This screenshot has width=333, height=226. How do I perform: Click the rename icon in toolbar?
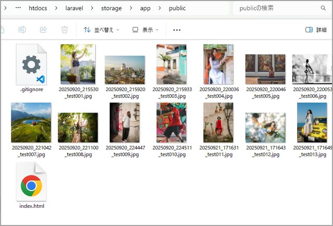(22, 30)
